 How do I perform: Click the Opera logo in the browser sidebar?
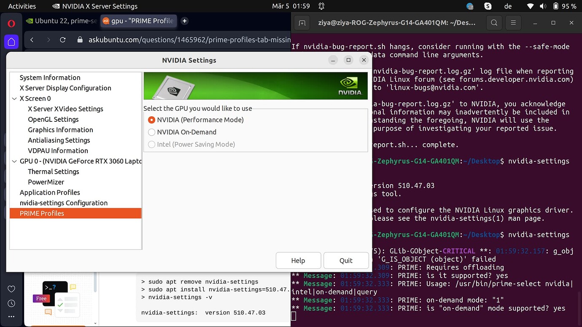click(x=11, y=24)
